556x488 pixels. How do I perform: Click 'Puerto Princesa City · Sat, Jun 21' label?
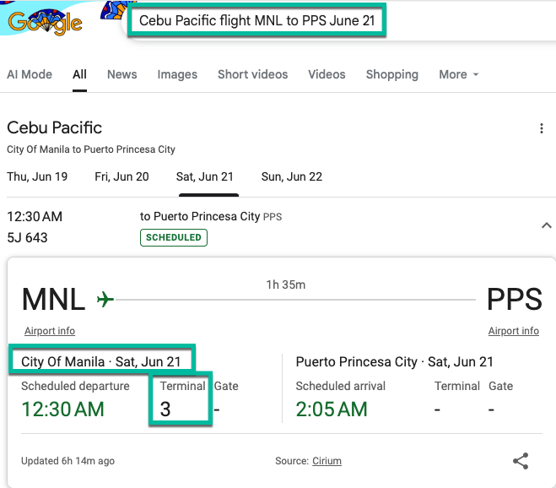(x=394, y=362)
